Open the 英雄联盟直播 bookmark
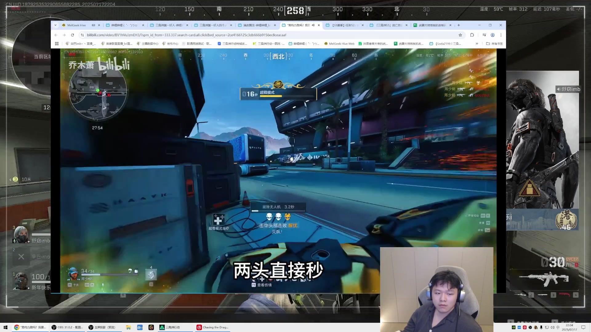This screenshot has width=591, height=332. pyautogui.click(x=117, y=44)
